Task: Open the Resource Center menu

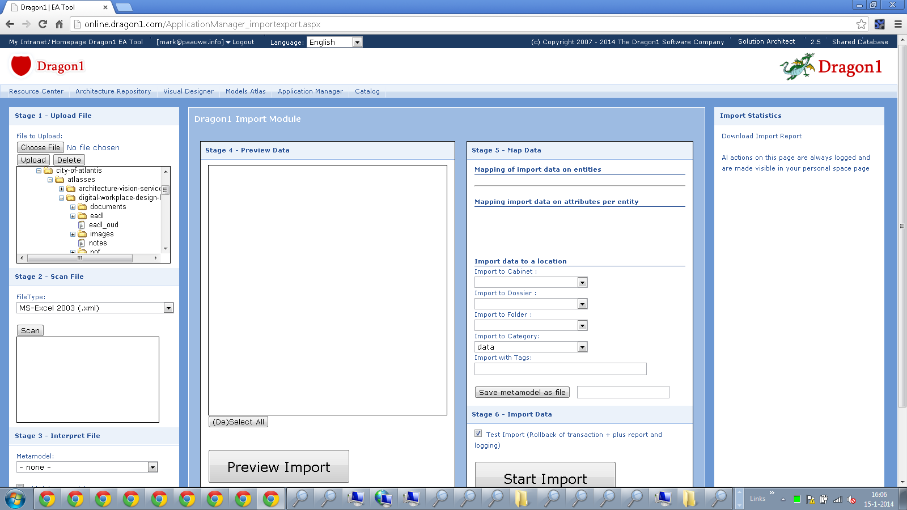Action: click(x=36, y=91)
